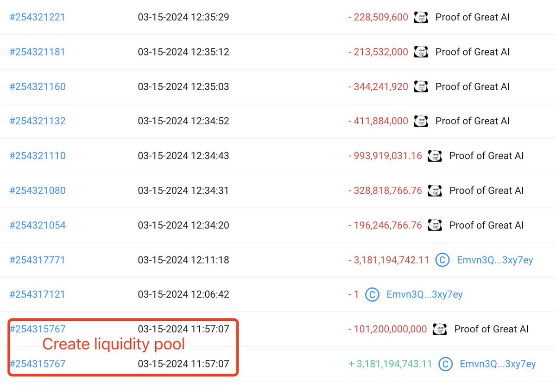This screenshot has height=385, width=556.
Task: Click the panda token icon beside -344,241,920
Action: click(421, 86)
